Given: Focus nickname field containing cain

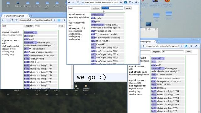Looking at the screenshot, I should [x=13, y=26].
